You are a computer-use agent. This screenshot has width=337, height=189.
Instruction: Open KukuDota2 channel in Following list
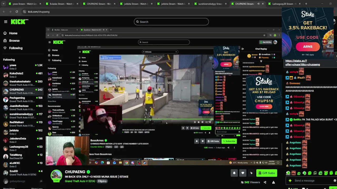23,75
